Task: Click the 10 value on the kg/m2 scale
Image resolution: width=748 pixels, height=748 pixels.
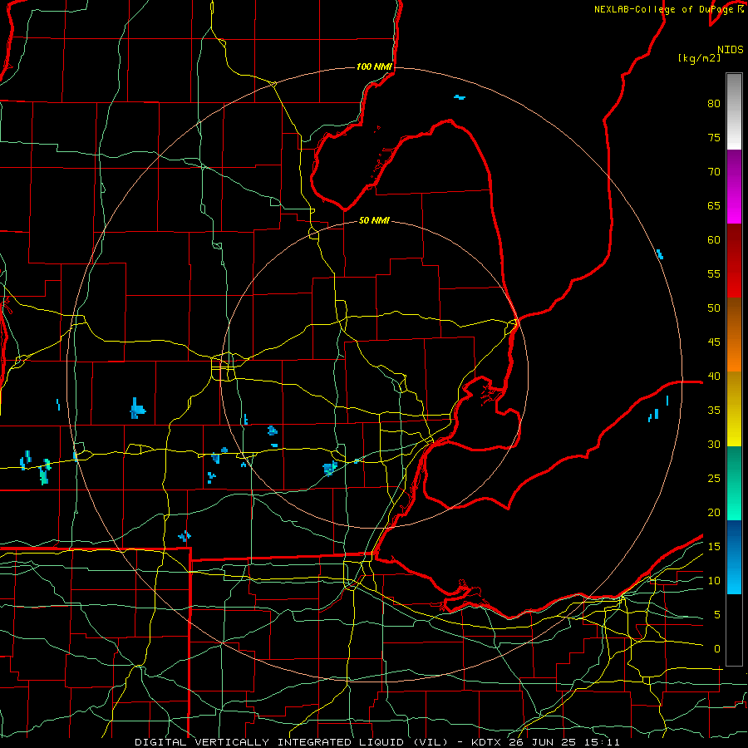Action: pos(714,581)
